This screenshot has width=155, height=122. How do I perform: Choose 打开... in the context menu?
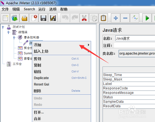pos(61,112)
